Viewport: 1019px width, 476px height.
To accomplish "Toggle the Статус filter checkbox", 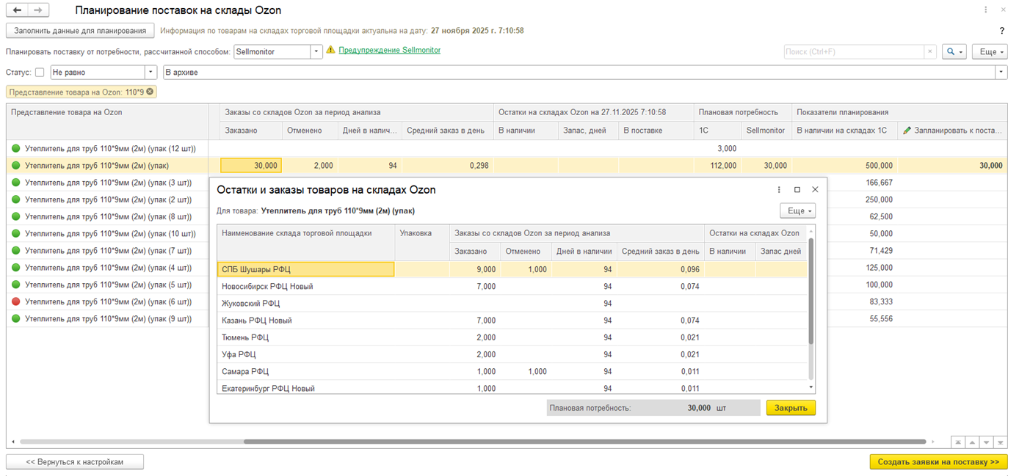I will pos(40,73).
